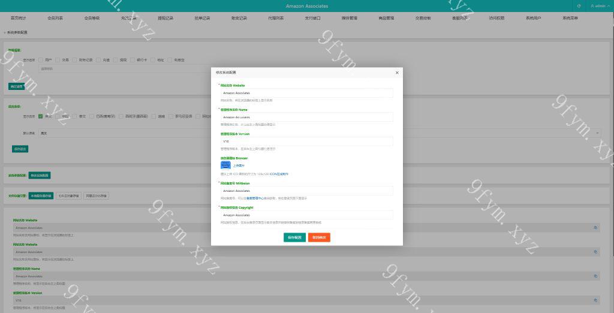Click the Miitbeian input field in the dialog

coord(306,191)
